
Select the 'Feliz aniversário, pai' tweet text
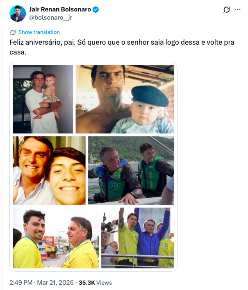122,47
